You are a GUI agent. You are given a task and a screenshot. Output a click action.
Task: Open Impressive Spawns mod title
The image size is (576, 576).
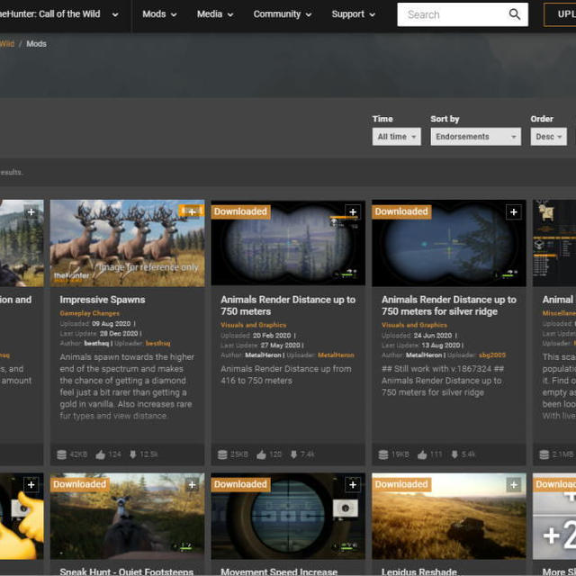click(103, 300)
